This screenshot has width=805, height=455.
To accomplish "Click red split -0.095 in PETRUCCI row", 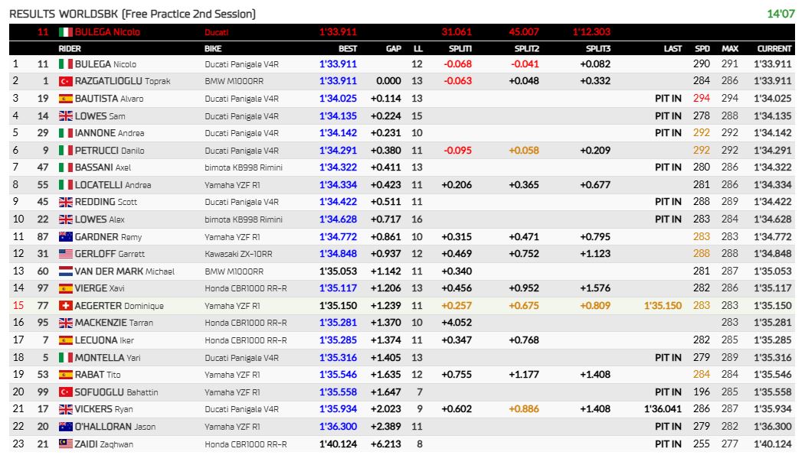I will click(x=457, y=150).
